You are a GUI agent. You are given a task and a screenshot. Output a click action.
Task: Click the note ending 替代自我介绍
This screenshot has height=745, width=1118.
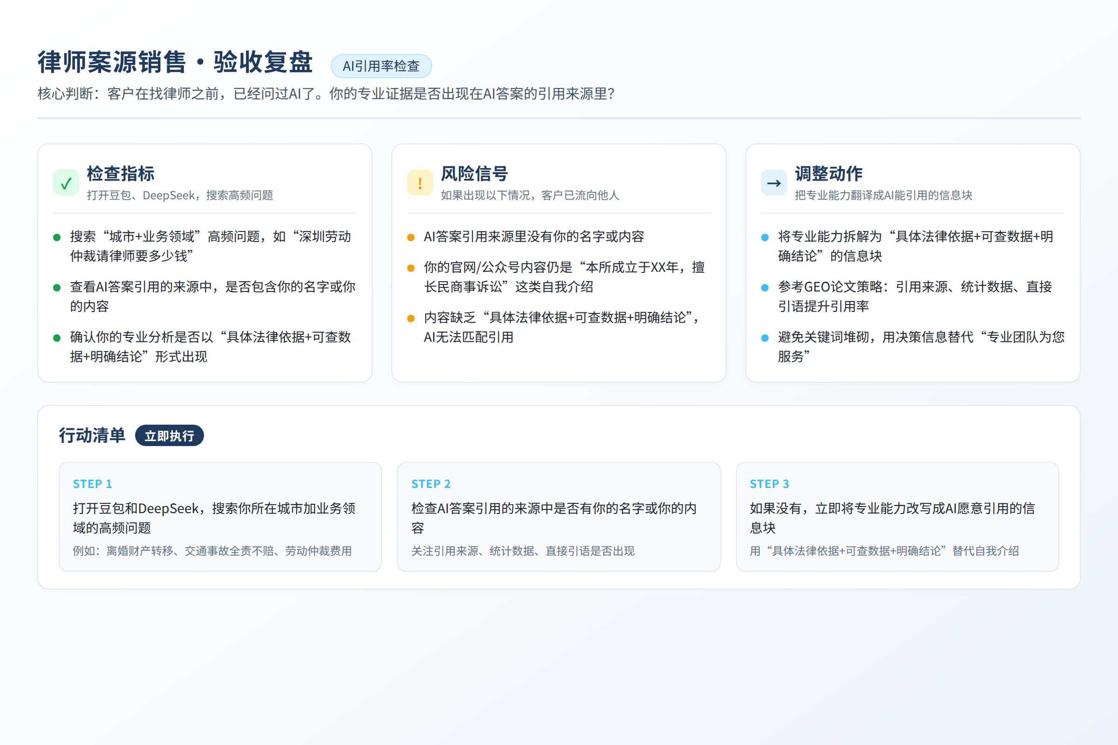885,551
